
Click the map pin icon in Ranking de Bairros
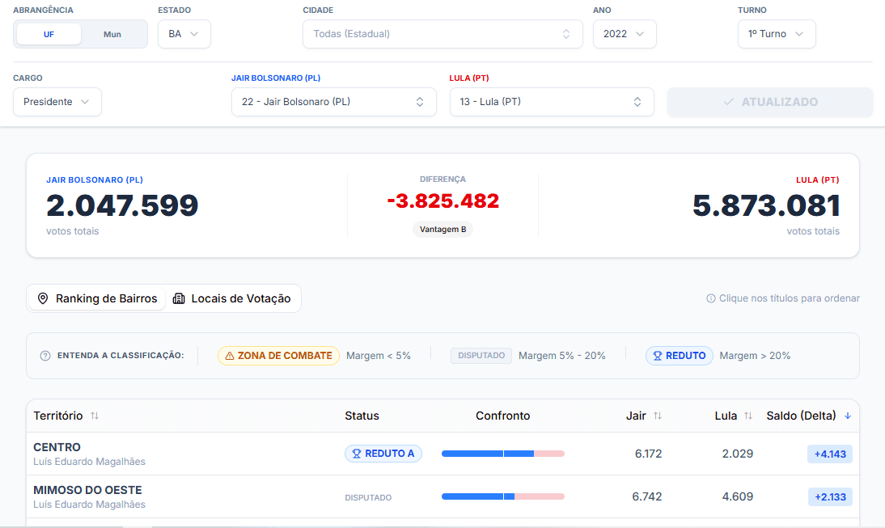tap(43, 298)
